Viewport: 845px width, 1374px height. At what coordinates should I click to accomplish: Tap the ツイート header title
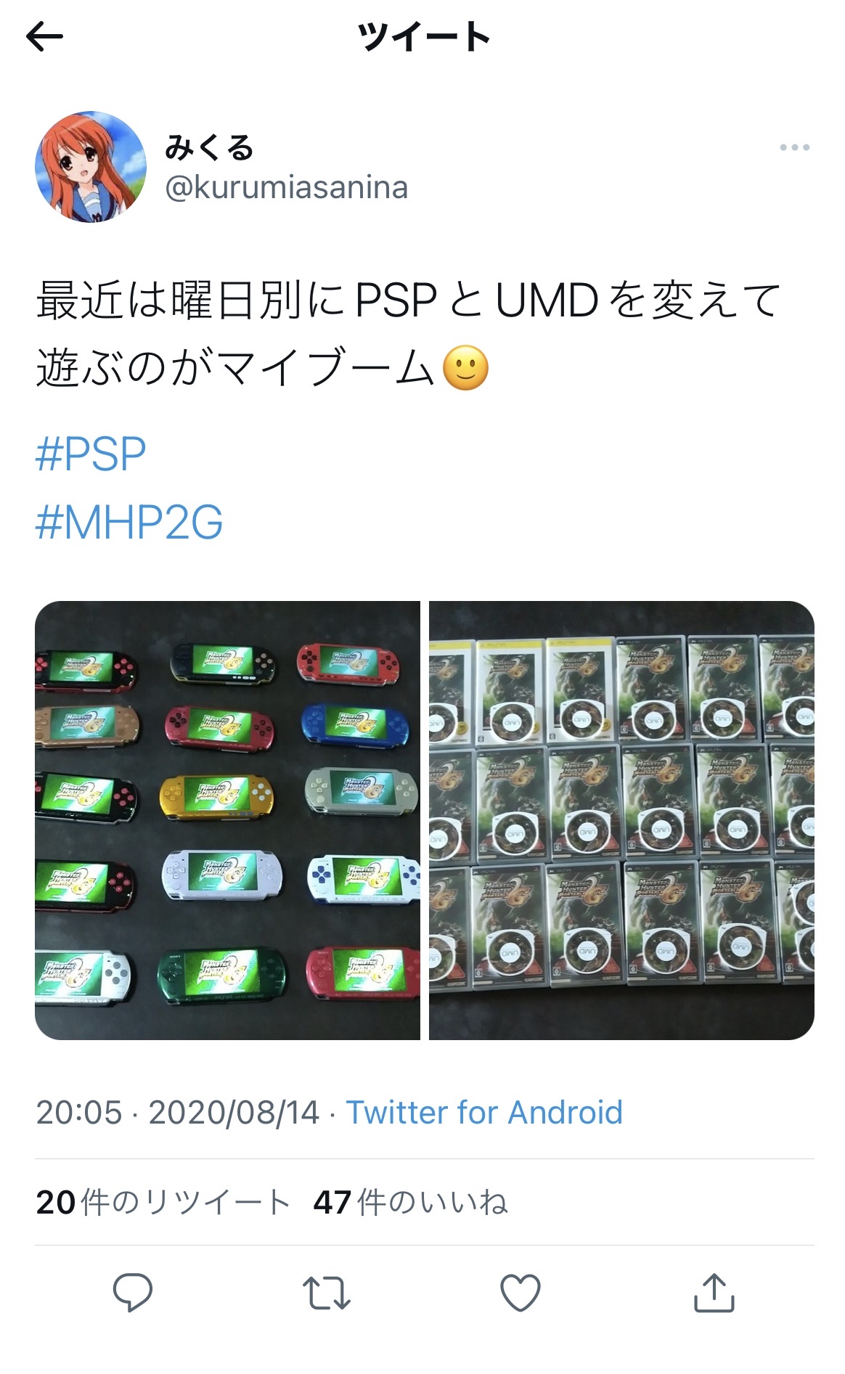(423, 36)
